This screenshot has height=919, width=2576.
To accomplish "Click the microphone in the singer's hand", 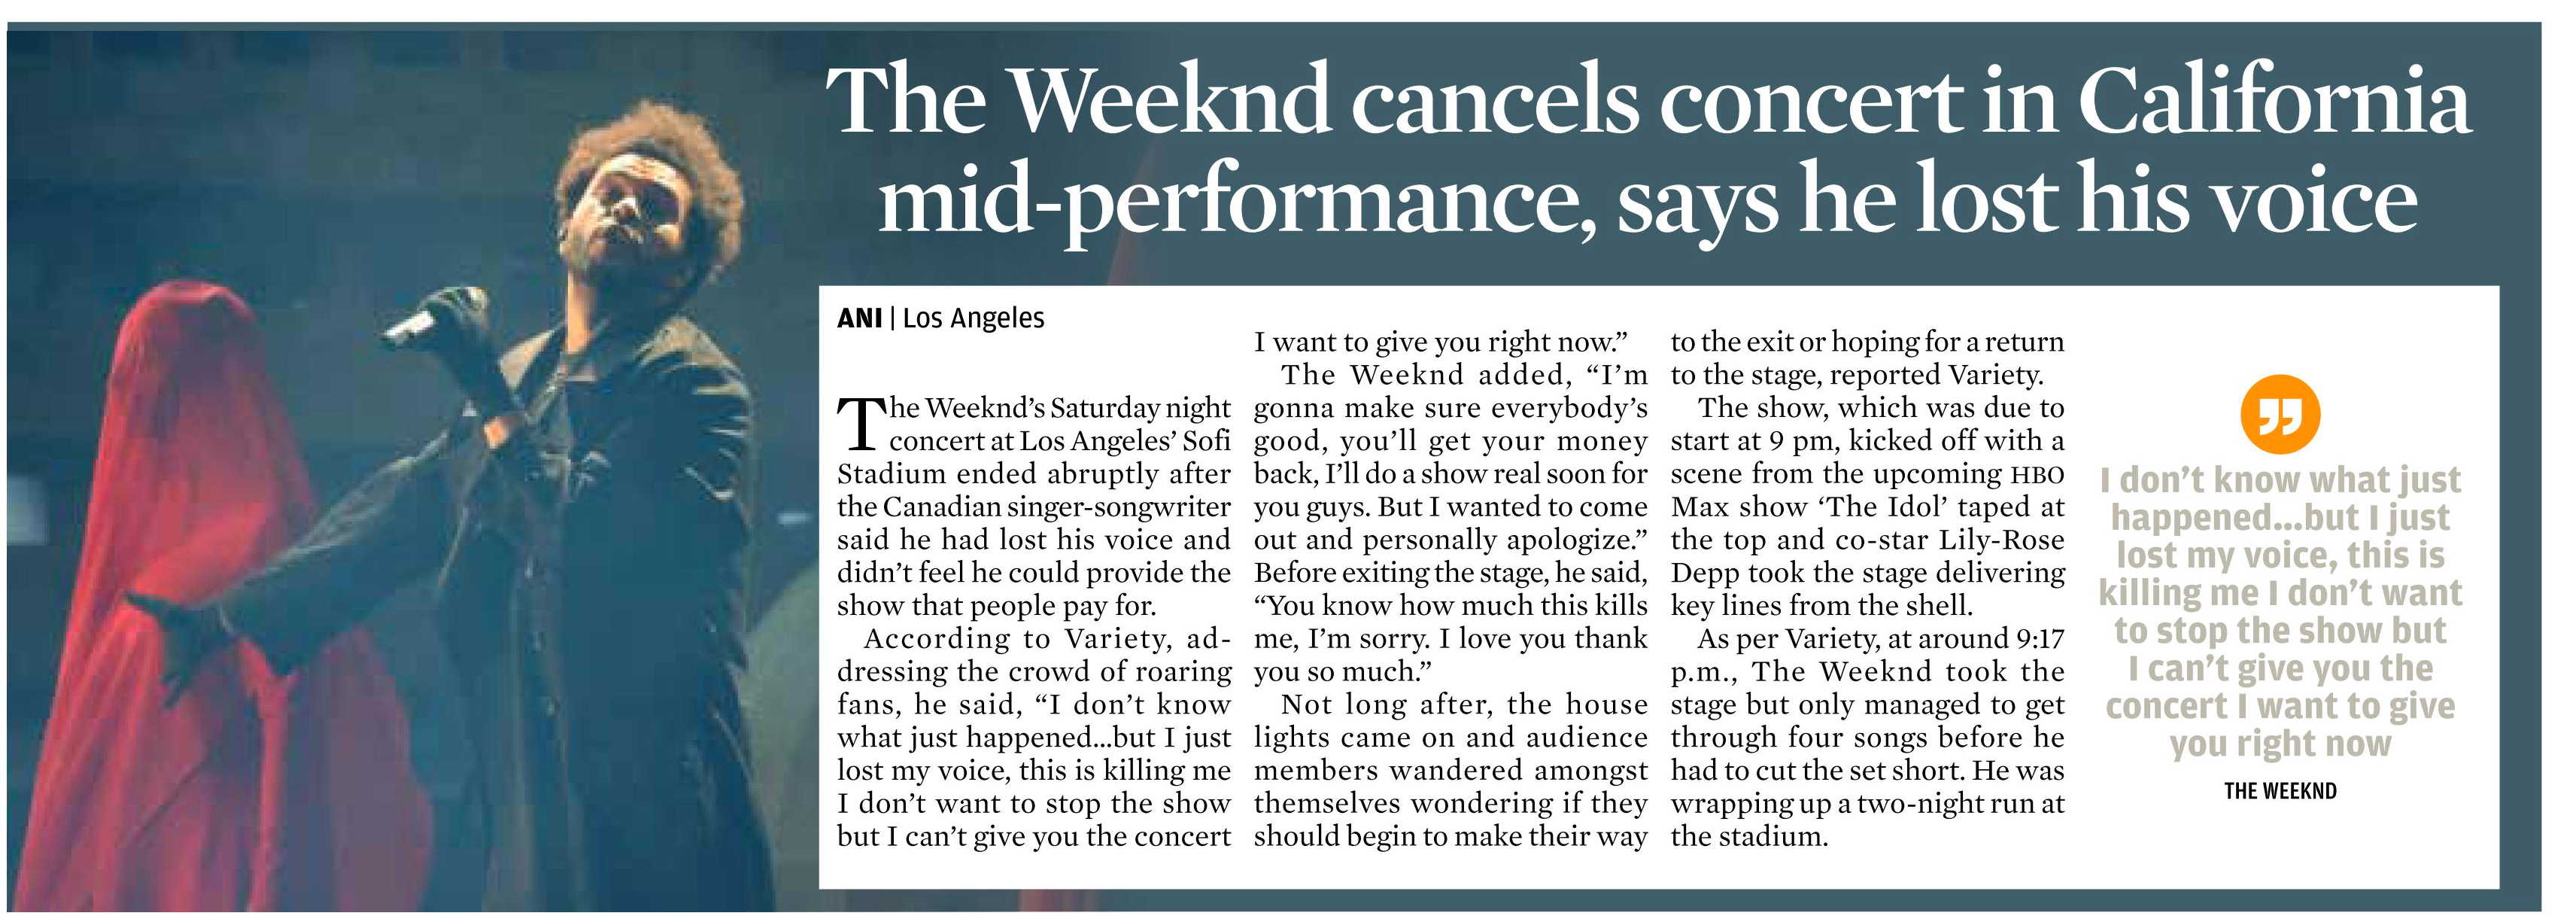I will point(432,318).
